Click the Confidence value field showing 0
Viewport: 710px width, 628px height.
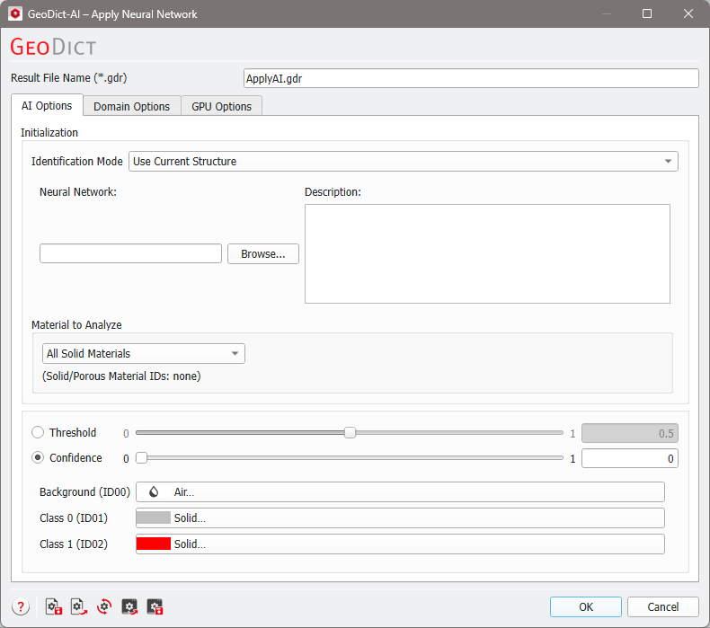(x=629, y=458)
